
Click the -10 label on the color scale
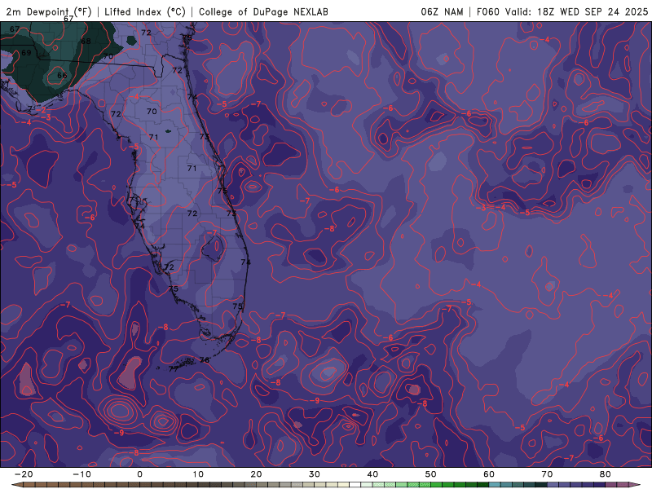(81, 474)
